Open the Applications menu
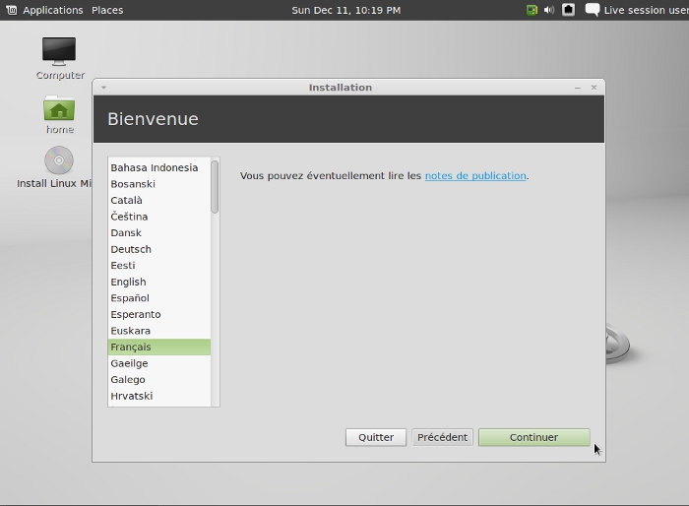The width and height of the screenshot is (689, 506). (x=52, y=10)
